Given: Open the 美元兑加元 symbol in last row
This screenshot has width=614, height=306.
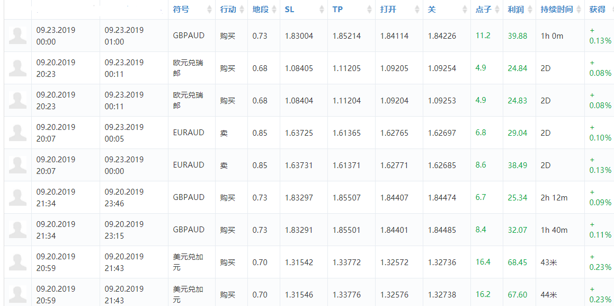Looking at the screenshot, I should point(188,295).
